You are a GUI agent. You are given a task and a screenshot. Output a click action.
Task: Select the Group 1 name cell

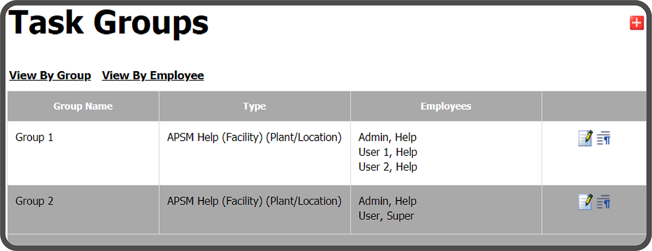[83, 153]
